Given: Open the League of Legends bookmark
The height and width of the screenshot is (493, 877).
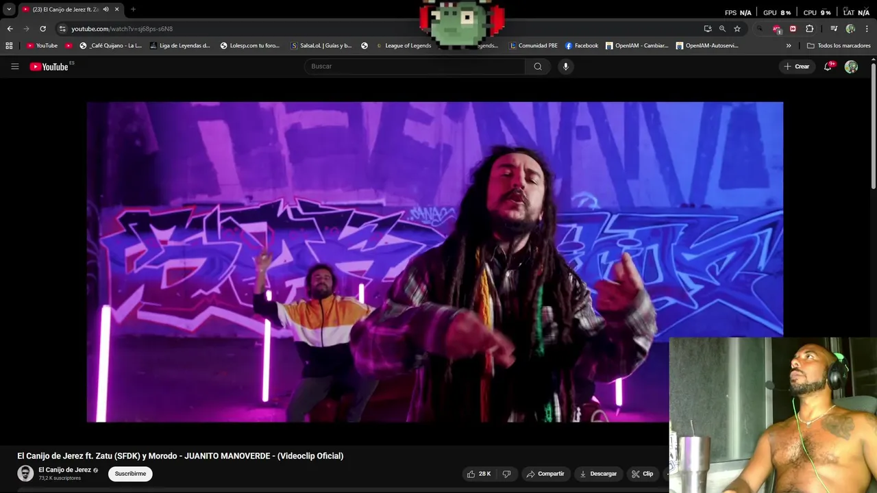Looking at the screenshot, I should [404, 46].
